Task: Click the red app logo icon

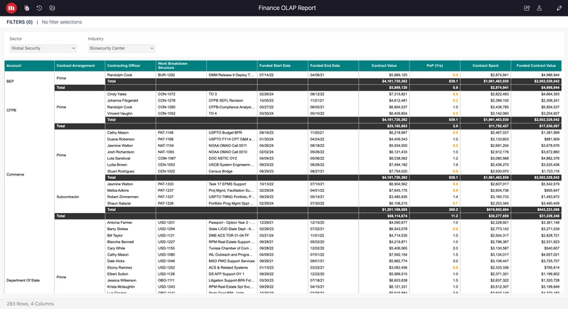Action: 11,8
